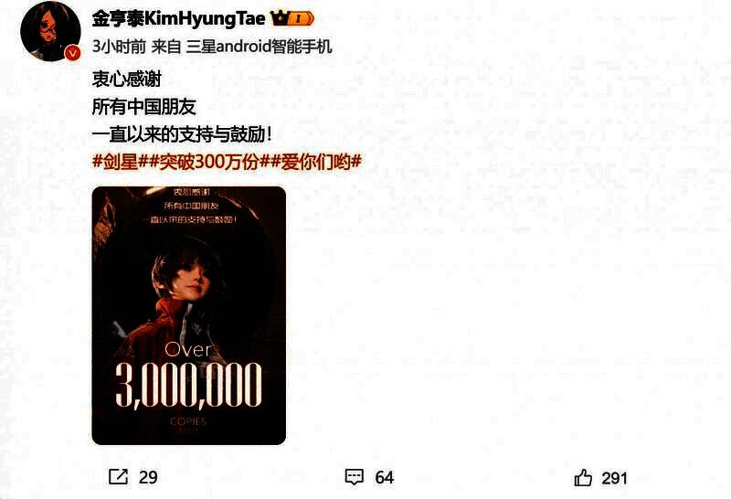Open the #剑星# hashtag topic
This screenshot has width=731, height=499.
[x=121, y=162]
